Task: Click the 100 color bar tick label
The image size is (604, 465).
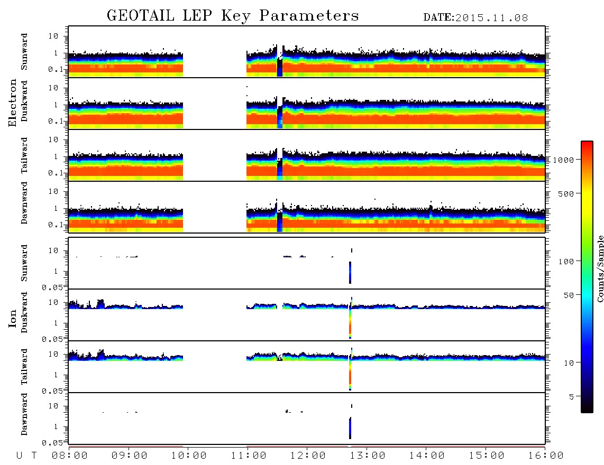Action: pyautogui.click(x=566, y=262)
